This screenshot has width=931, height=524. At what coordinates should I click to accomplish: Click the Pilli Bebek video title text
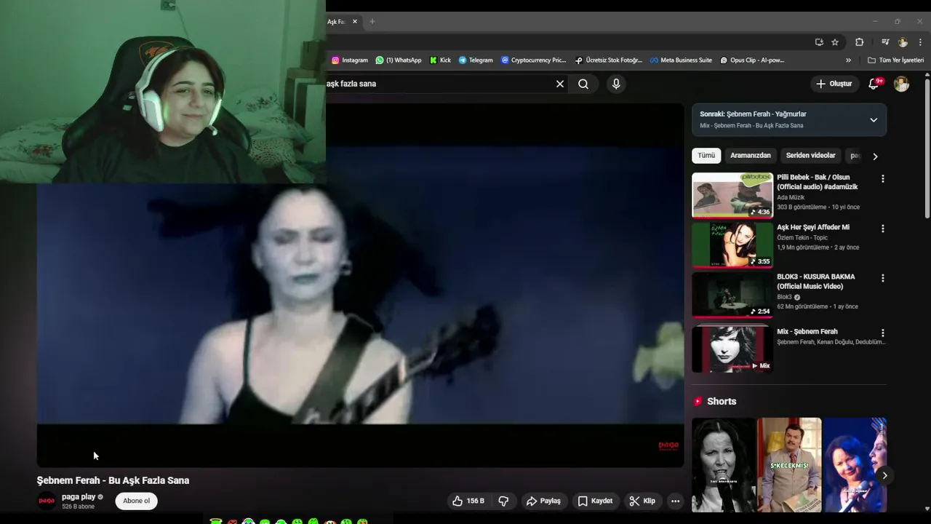818,182
